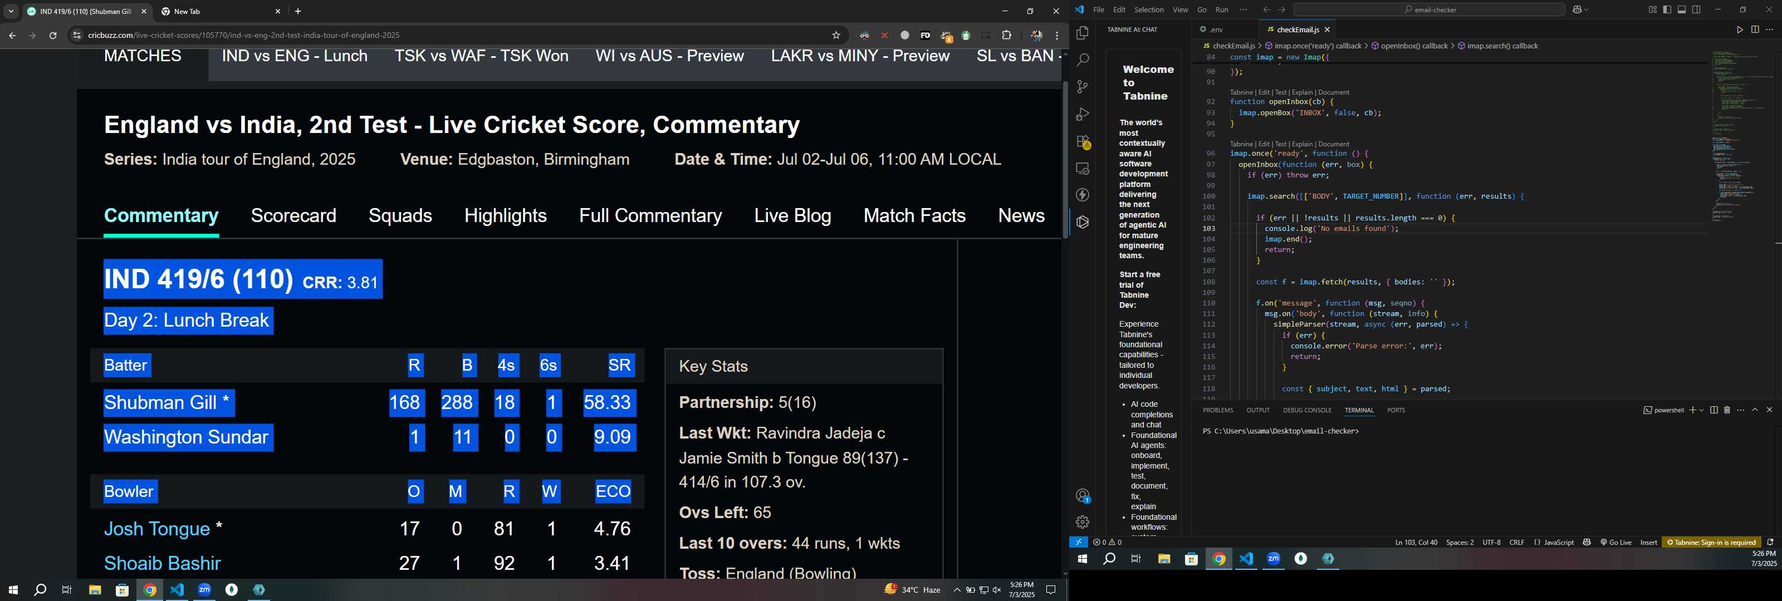This screenshot has width=1782, height=601.
Task: Open the glasses-face extension in Chrome toolbar
Action: pos(864,35)
